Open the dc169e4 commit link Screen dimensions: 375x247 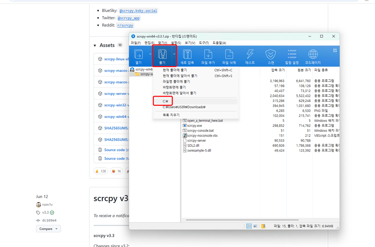[49, 220]
